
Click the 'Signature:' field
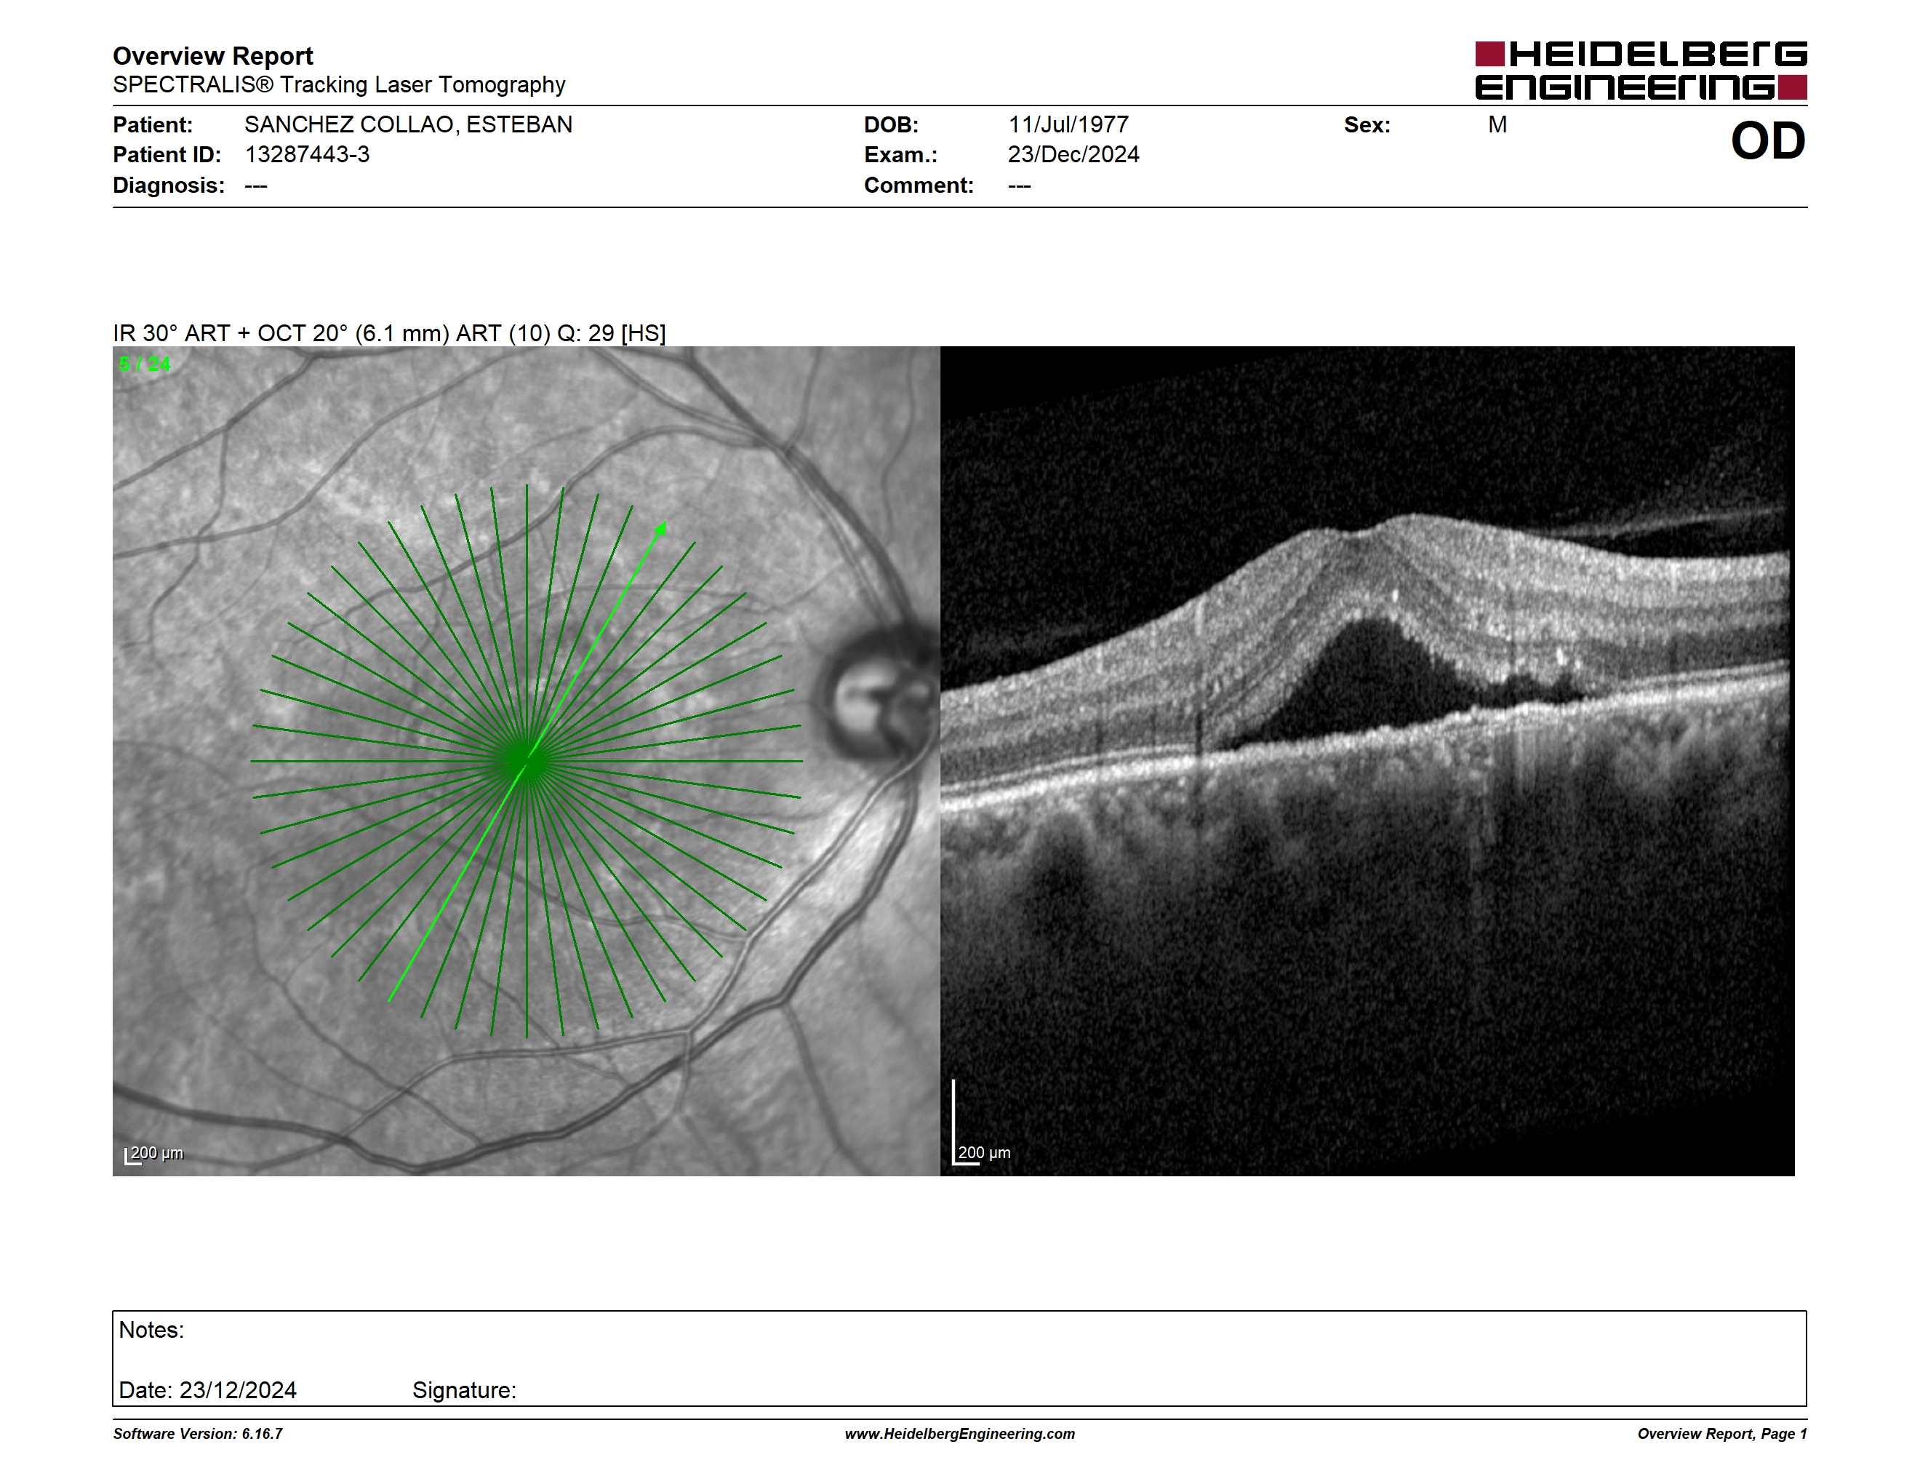click(464, 1390)
